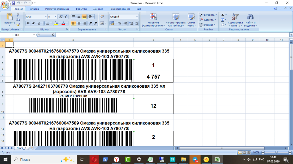
Task: Click the large Вставить paste icon
Action: [9, 17]
